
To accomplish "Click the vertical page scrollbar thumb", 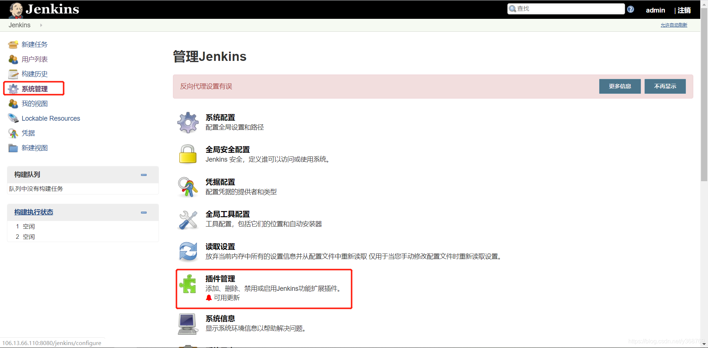I will pyautogui.click(x=704, y=94).
